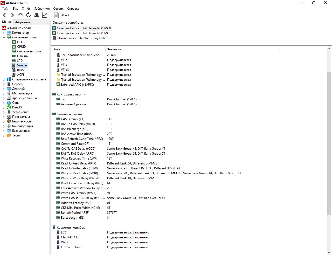Image resolution: width=332 pixels, height=255 pixels.
Task: Click the scroll down arrow of details list
Action: pos(329,253)
